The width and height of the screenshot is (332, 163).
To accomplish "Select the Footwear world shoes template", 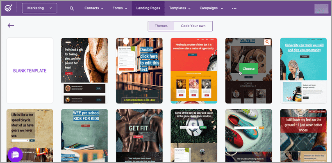I will point(248,135).
